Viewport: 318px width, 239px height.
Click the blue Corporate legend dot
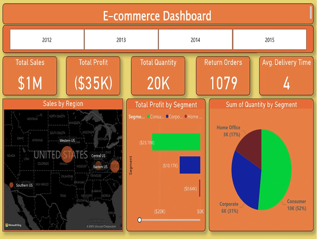167,116
